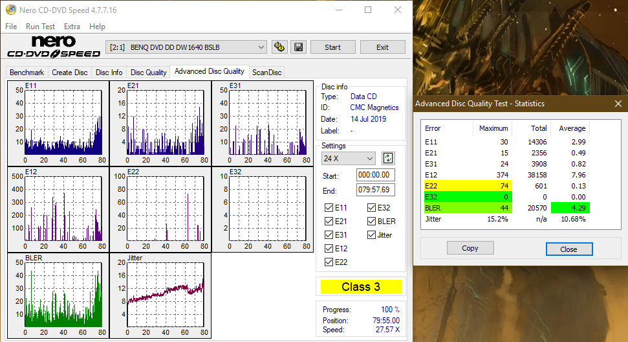Click the Jitter maximum value 15.2%
Screen dimensions: 628x342
pos(497,220)
